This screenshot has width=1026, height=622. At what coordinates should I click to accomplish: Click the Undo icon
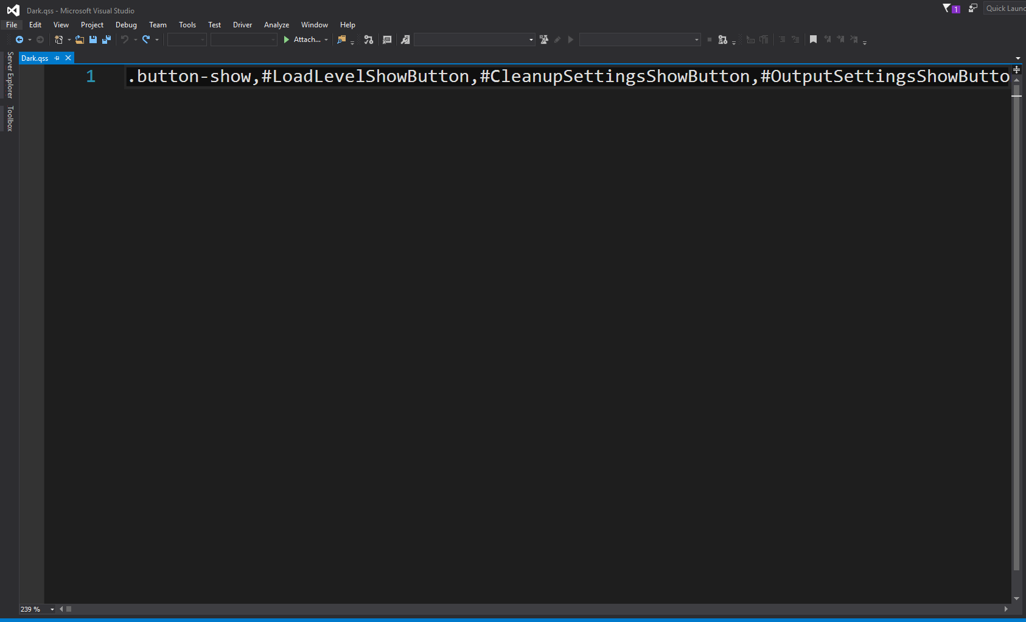tap(124, 40)
